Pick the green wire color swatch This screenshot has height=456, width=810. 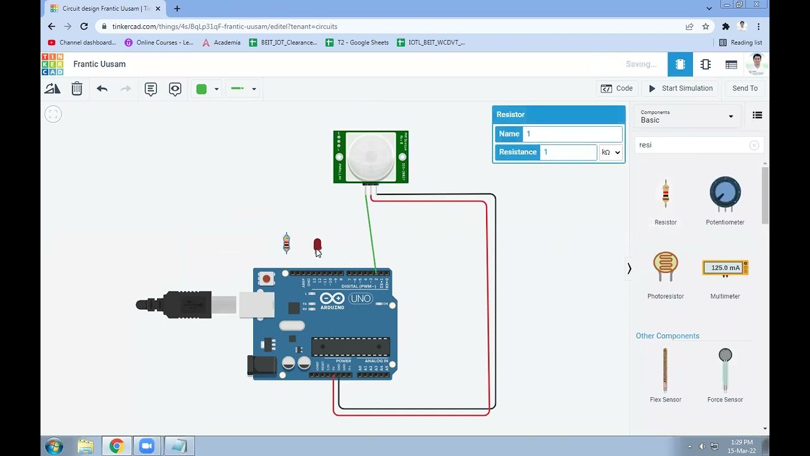[201, 89]
